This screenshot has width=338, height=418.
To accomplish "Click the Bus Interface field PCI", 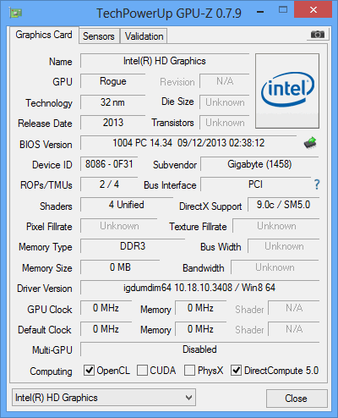I will [255, 184].
